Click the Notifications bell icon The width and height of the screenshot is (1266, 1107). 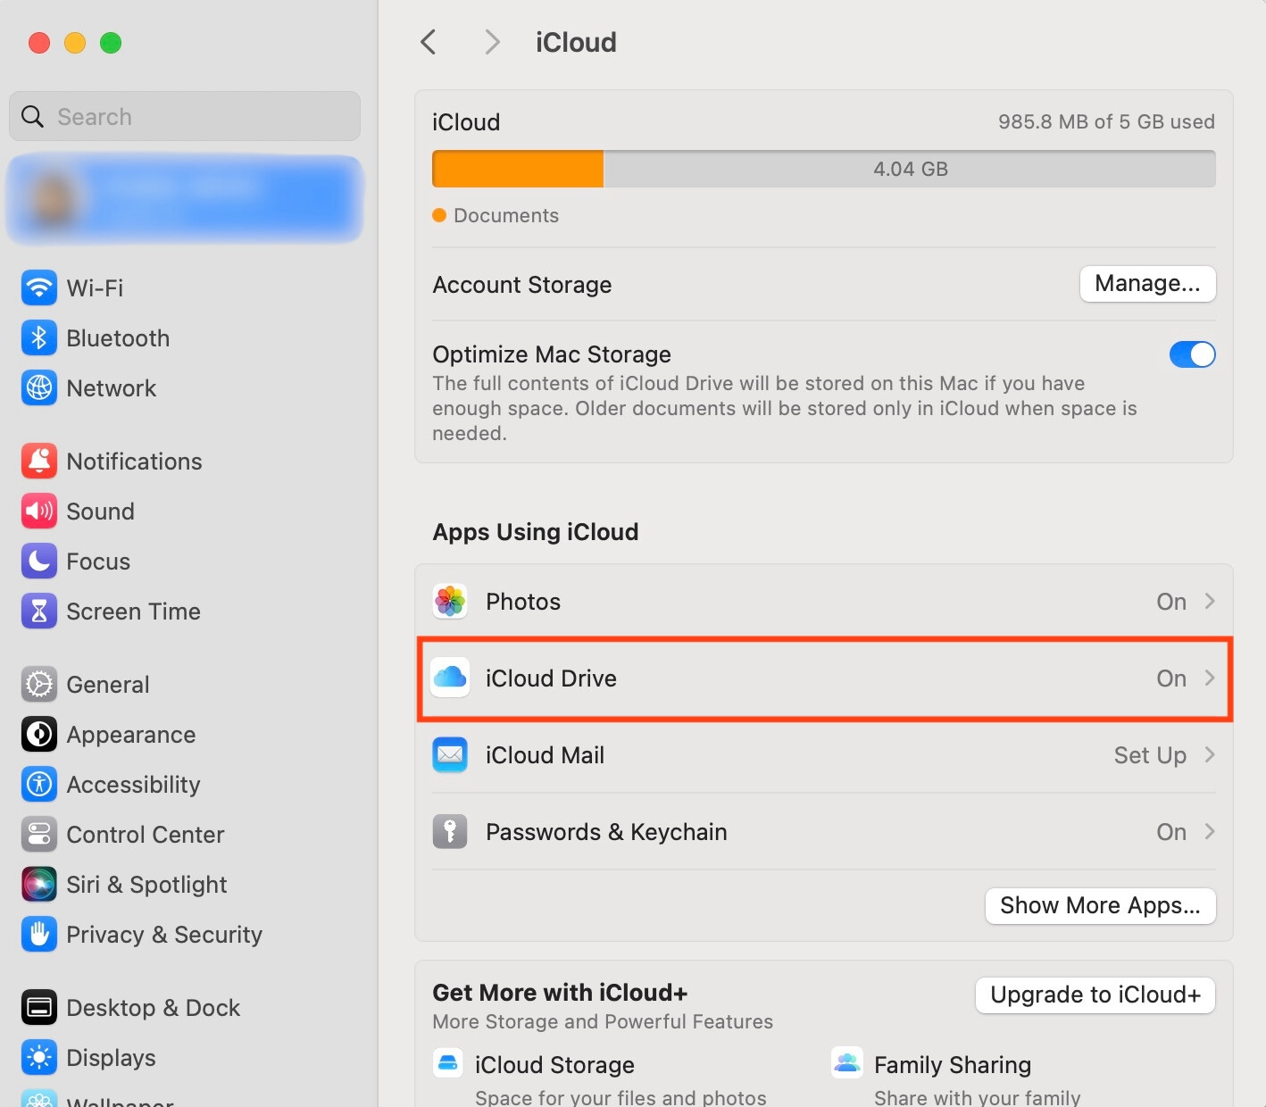[38, 461]
